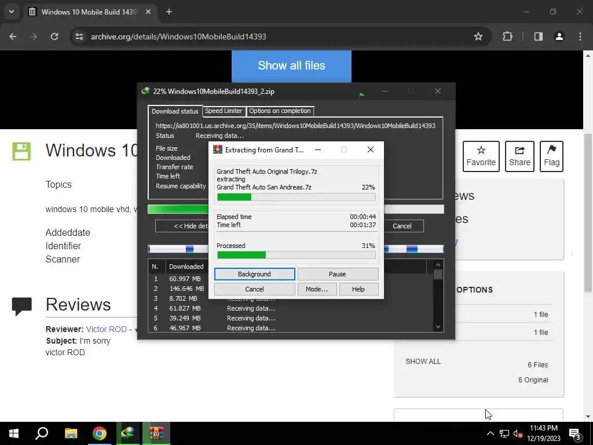The width and height of the screenshot is (593, 445).
Task: Switch to Speed Limiter tab
Action: pos(224,111)
